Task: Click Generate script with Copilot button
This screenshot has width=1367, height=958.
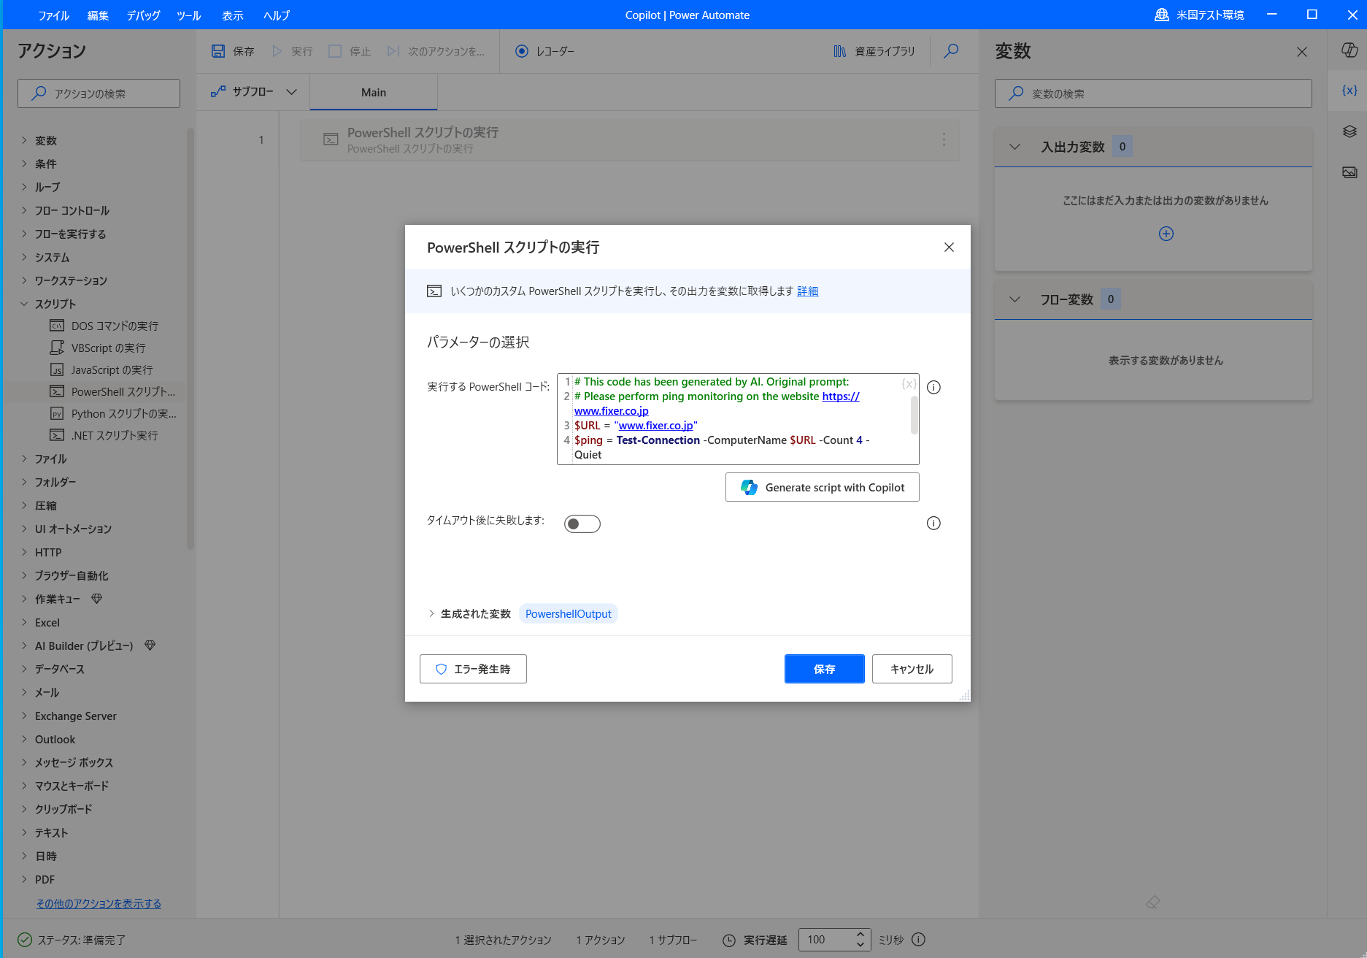Action: coord(822,487)
